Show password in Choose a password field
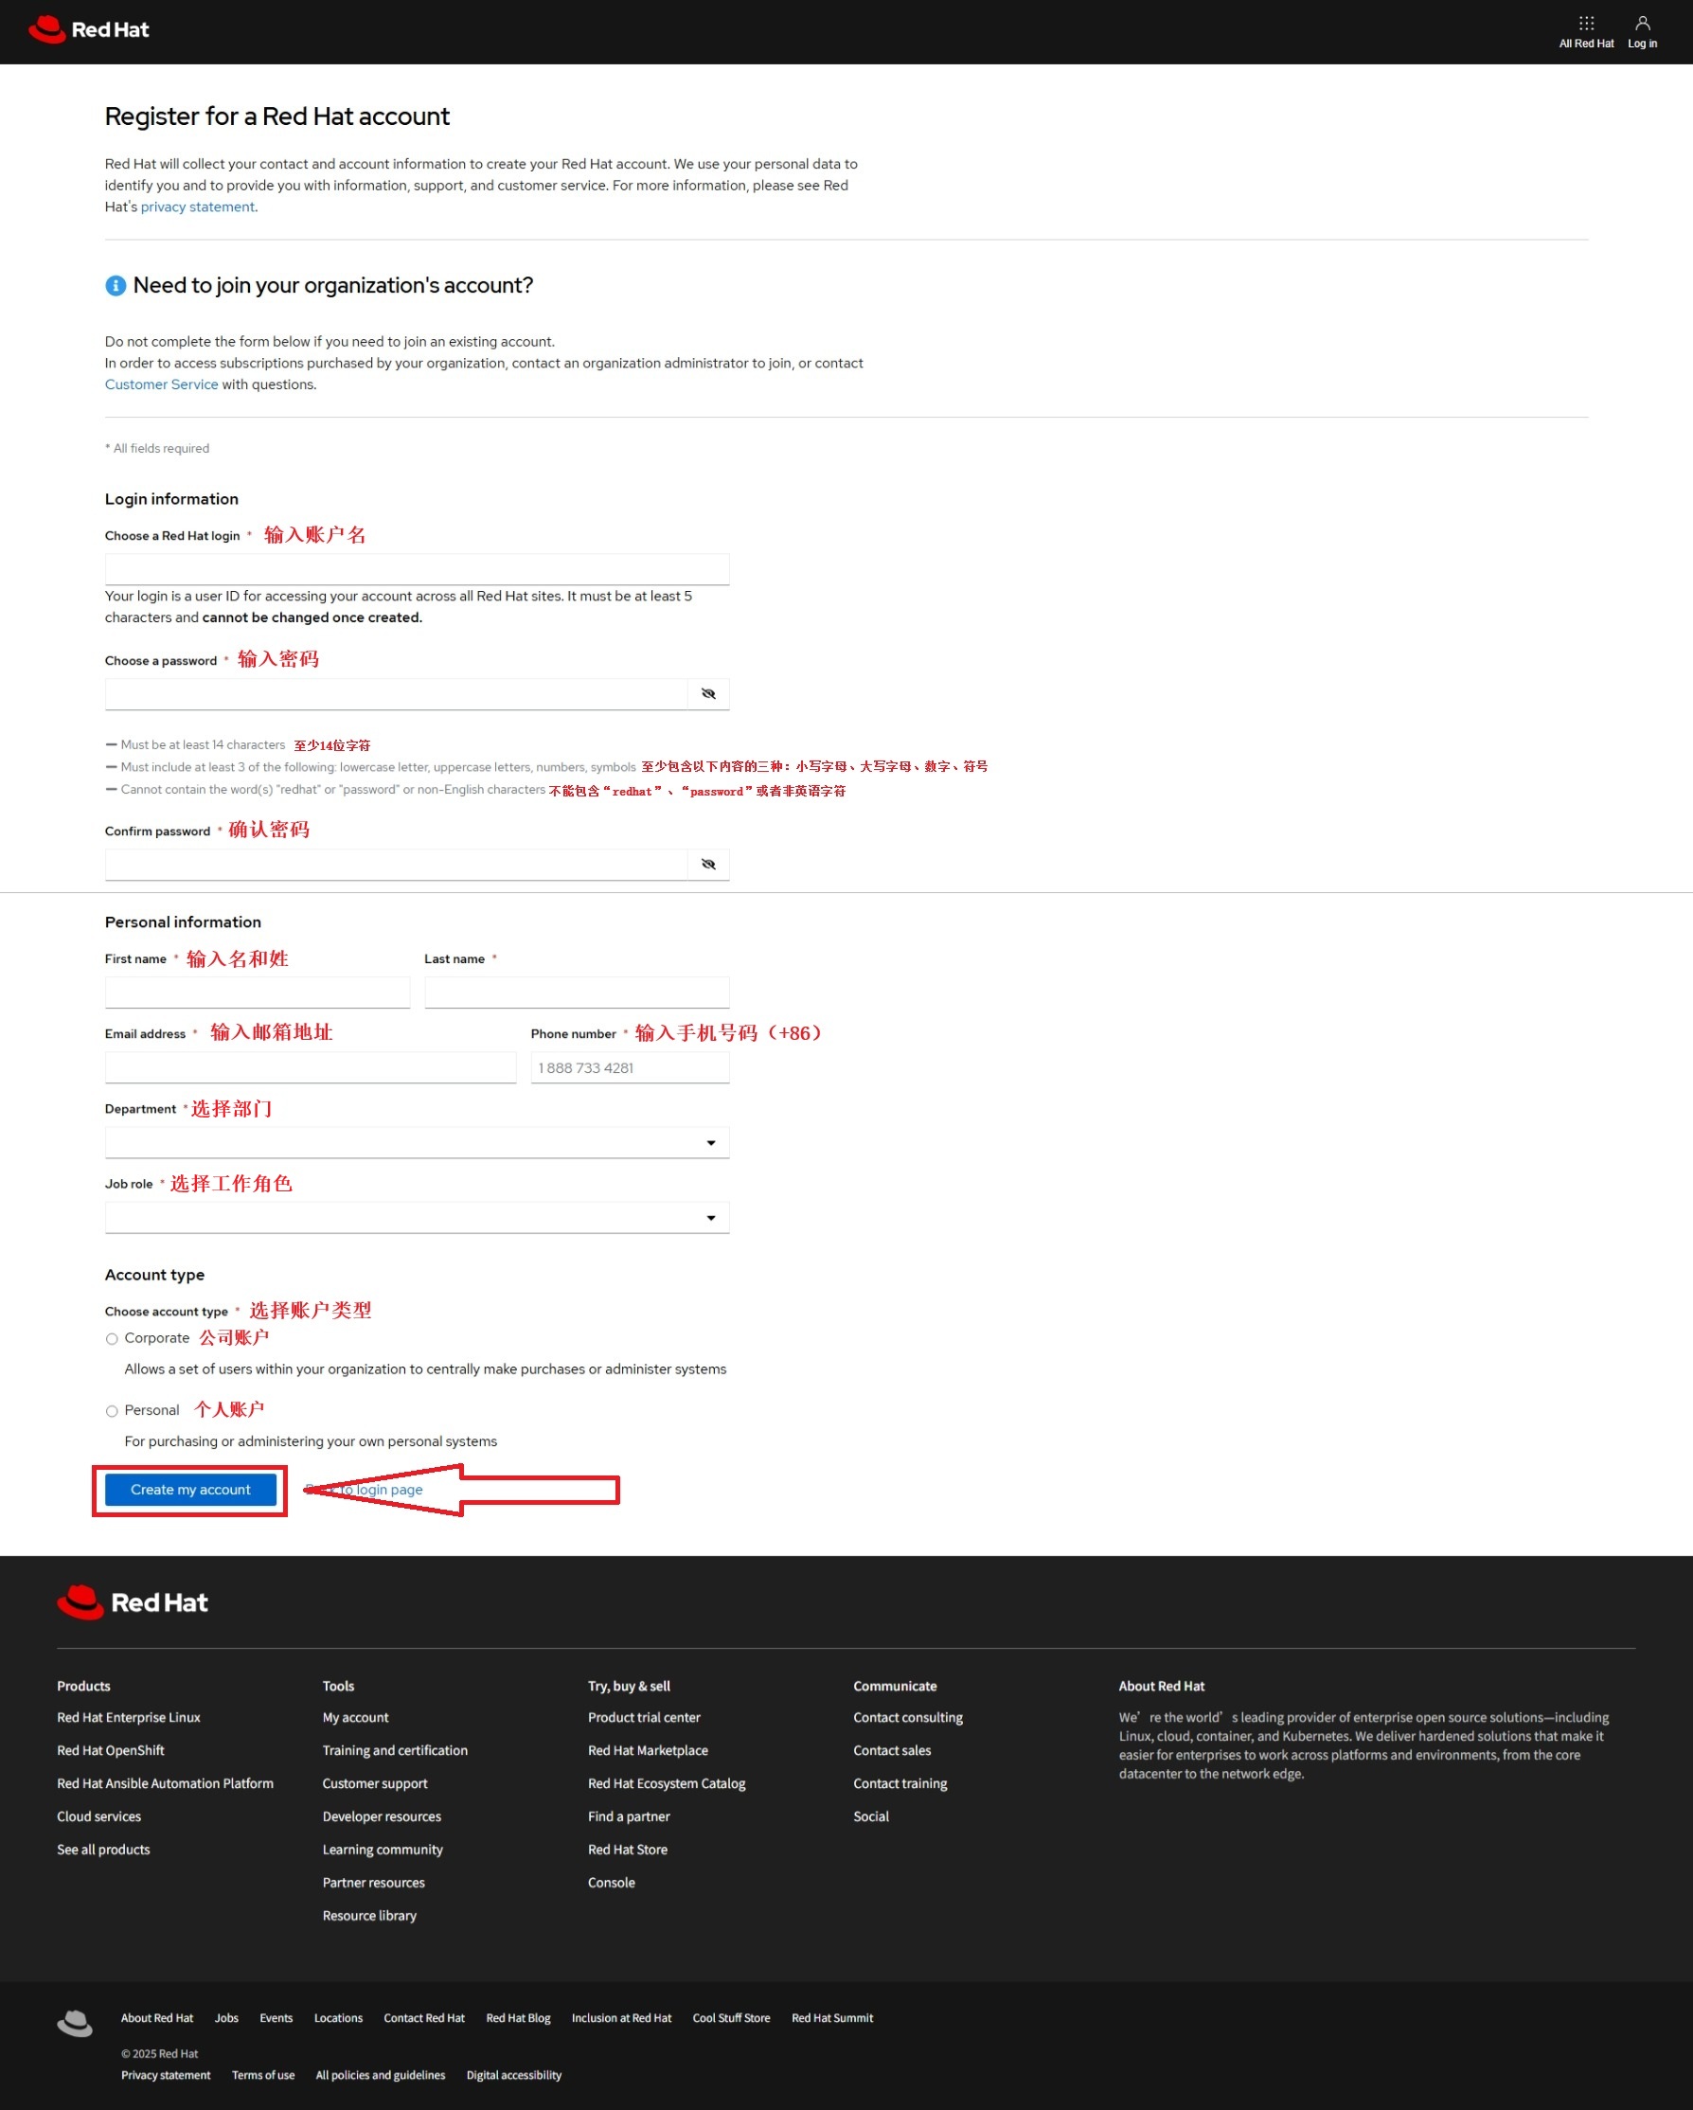 (x=708, y=694)
